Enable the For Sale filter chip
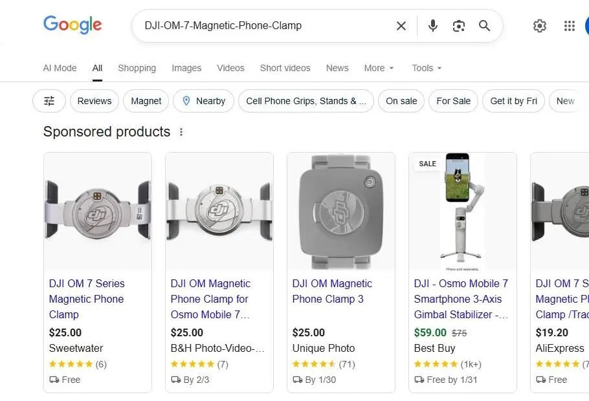The image size is (589, 401). (453, 101)
